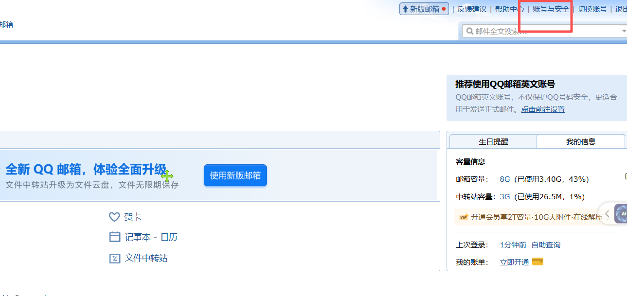627x296 pixels.
Task: Click the 点击前往设置 link
Action: click(543, 109)
